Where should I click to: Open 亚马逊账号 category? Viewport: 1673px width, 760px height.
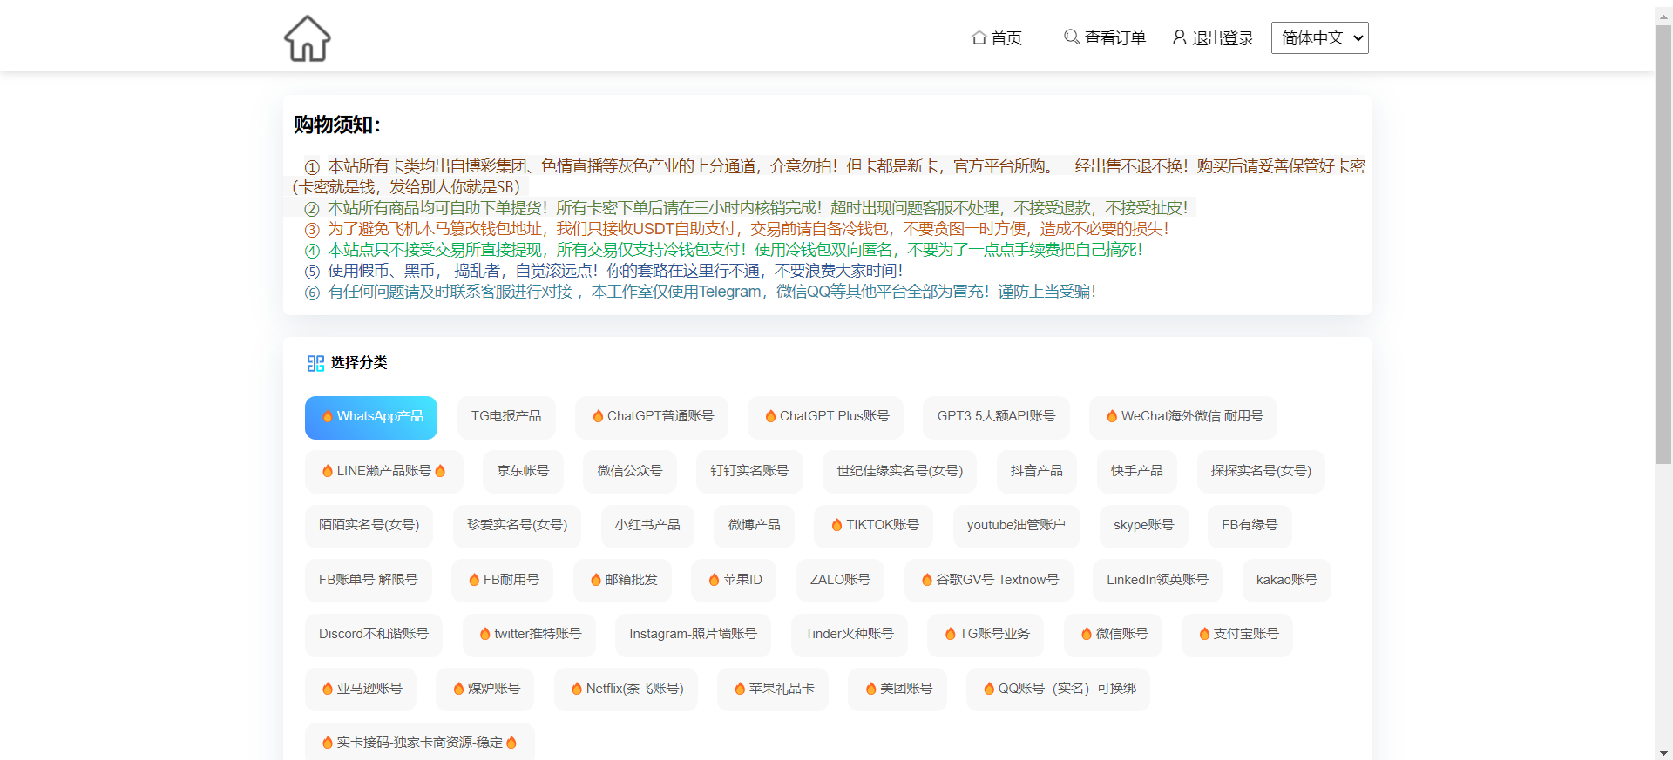[x=361, y=689]
